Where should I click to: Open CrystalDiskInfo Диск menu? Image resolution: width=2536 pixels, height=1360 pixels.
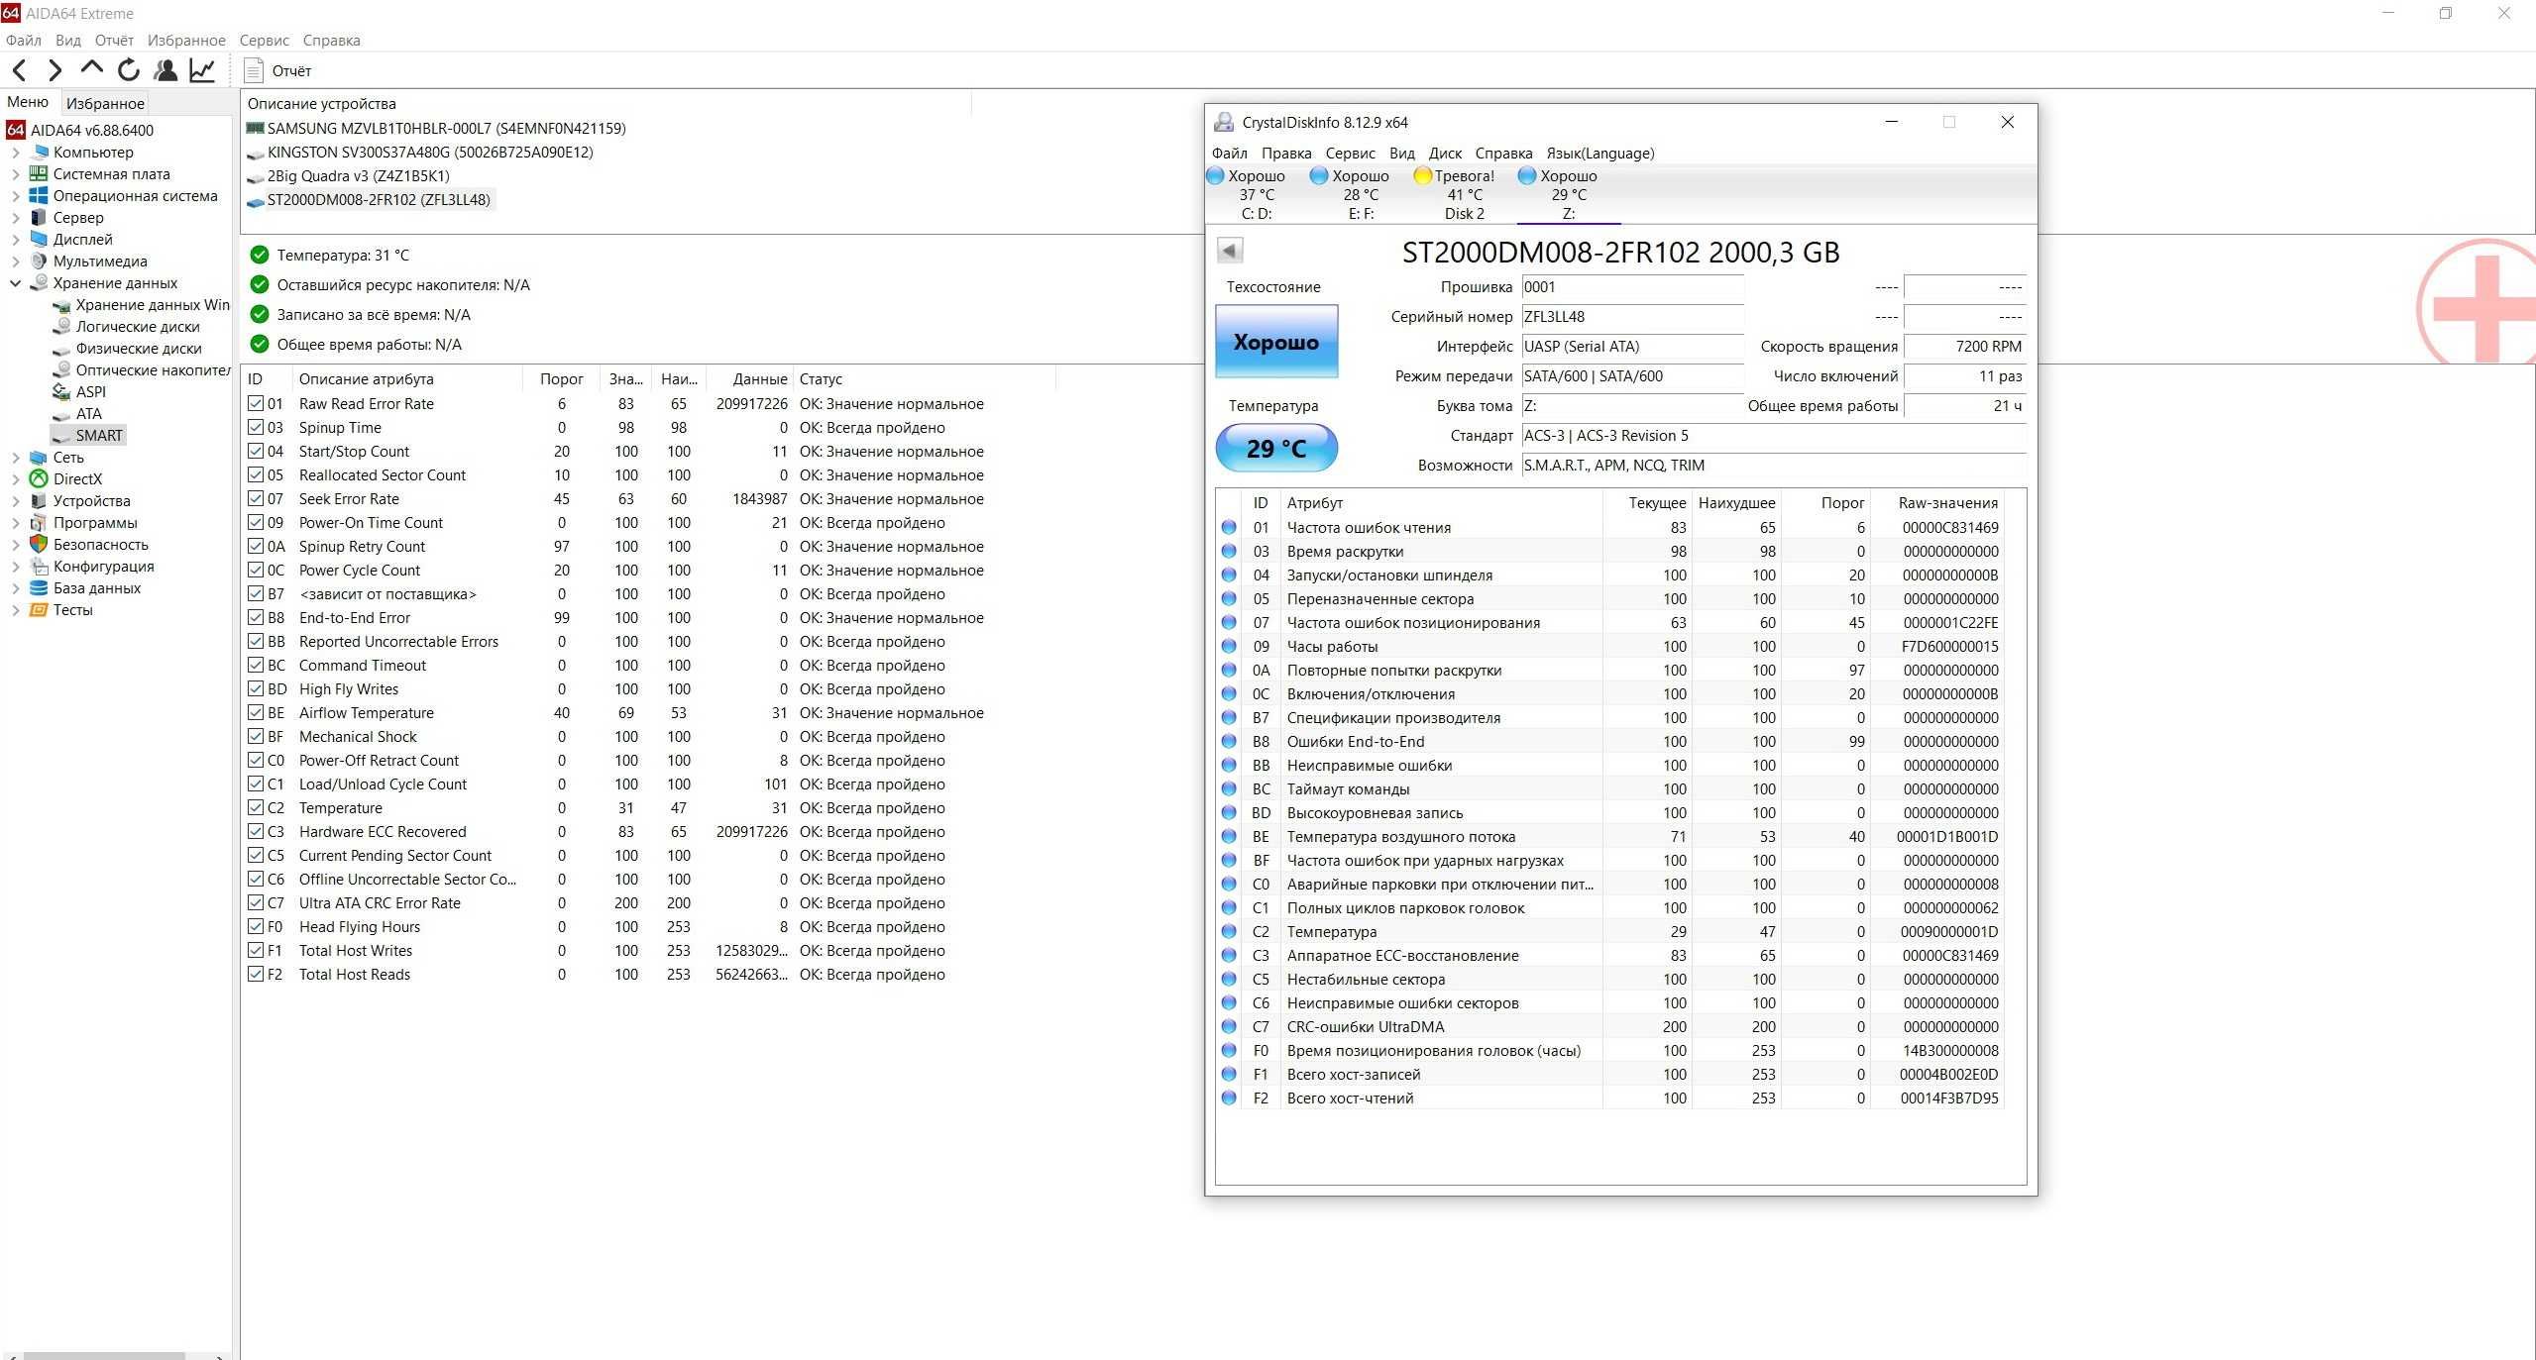(x=1445, y=153)
